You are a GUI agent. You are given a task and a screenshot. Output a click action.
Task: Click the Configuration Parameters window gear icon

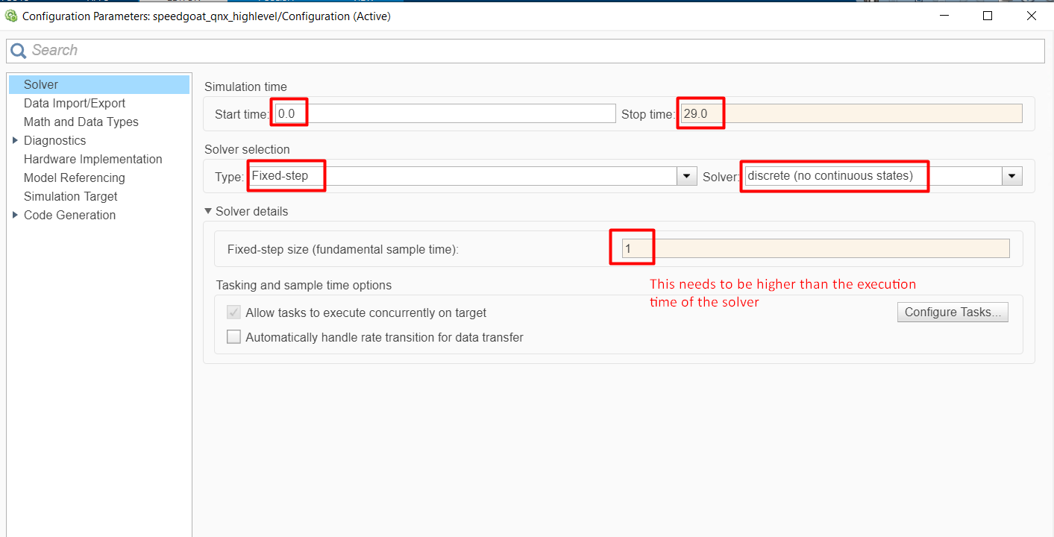click(11, 16)
